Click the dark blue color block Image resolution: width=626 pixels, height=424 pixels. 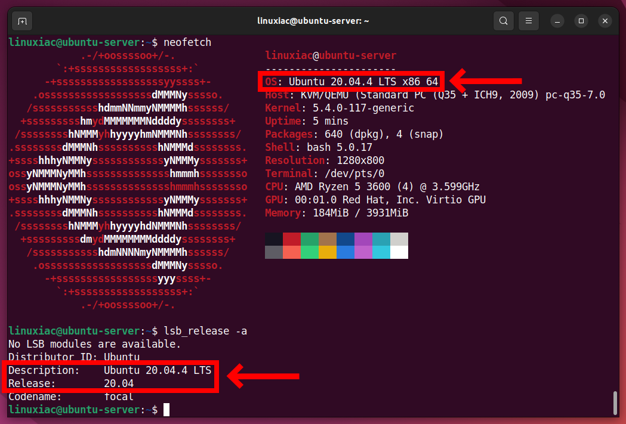[346, 239]
